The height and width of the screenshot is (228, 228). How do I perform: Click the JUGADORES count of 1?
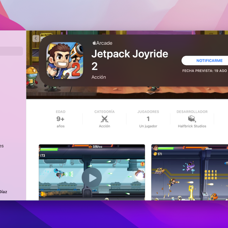click(148, 119)
